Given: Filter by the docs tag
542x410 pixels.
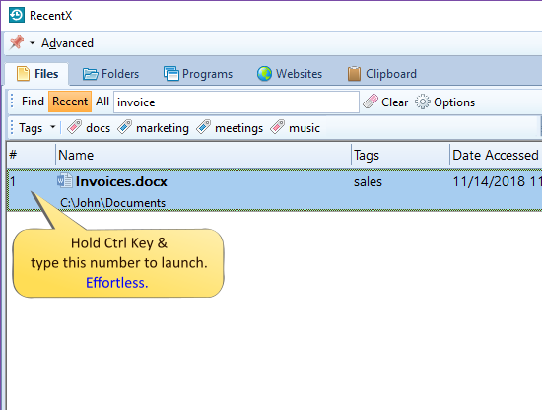Looking at the screenshot, I should [x=89, y=127].
